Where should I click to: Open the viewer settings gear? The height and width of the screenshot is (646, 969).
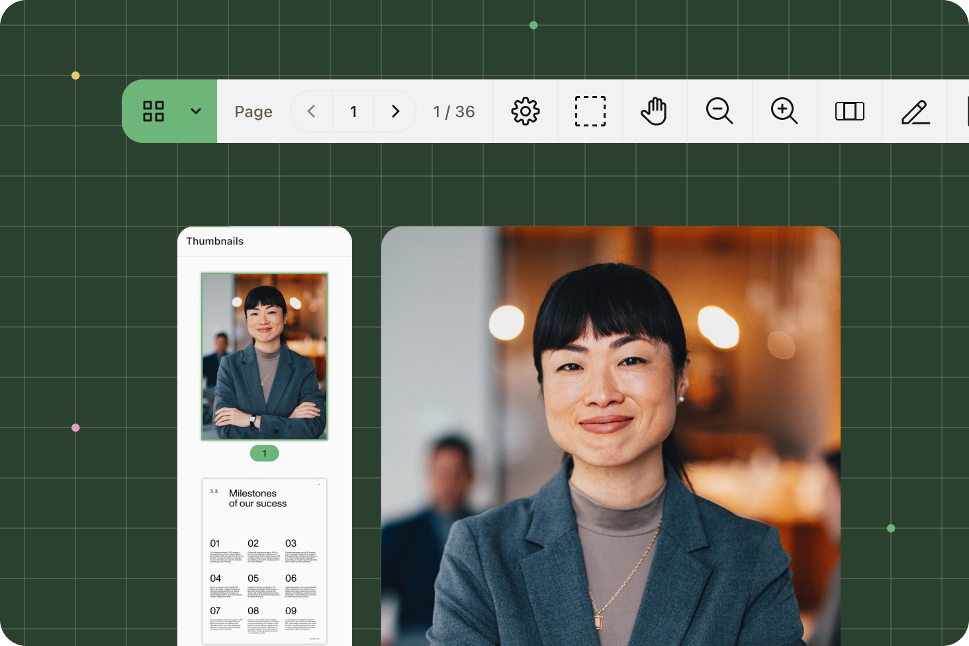pos(525,111)
